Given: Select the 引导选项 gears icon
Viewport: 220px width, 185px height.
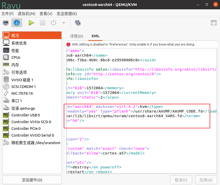Looking at the screenshot, I should click(6, 72).
